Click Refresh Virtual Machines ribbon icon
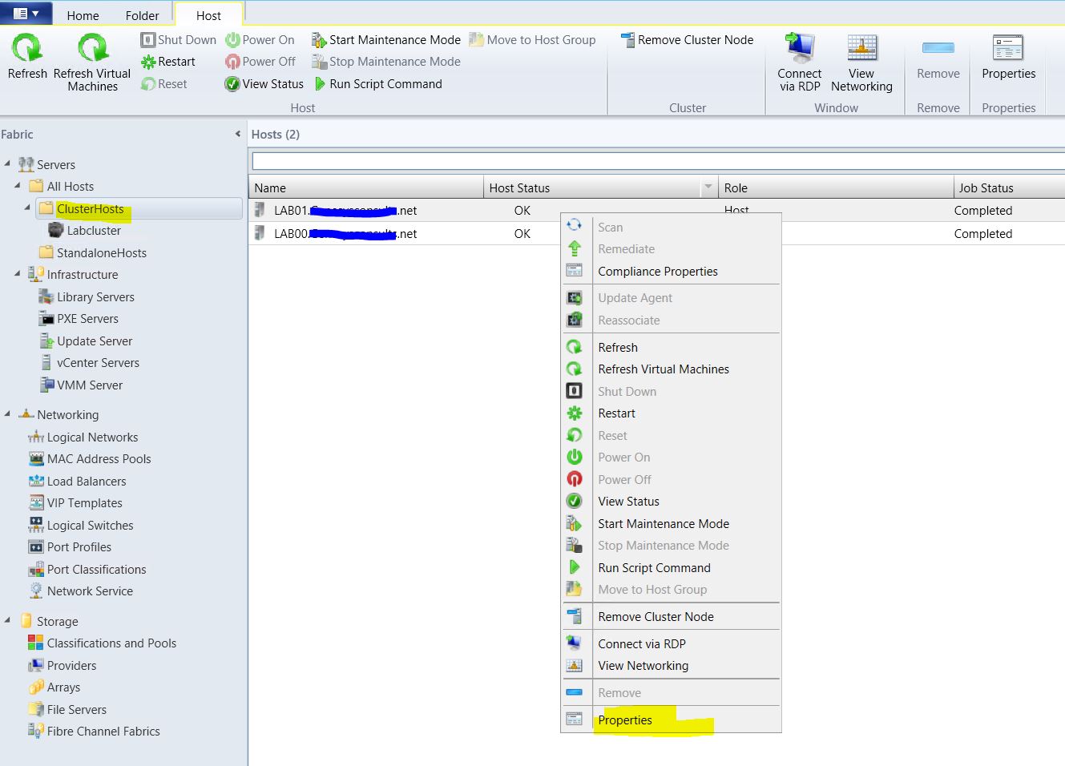Screen dimensions: 1065x766 pyautogui.click(x=92, y=49)
